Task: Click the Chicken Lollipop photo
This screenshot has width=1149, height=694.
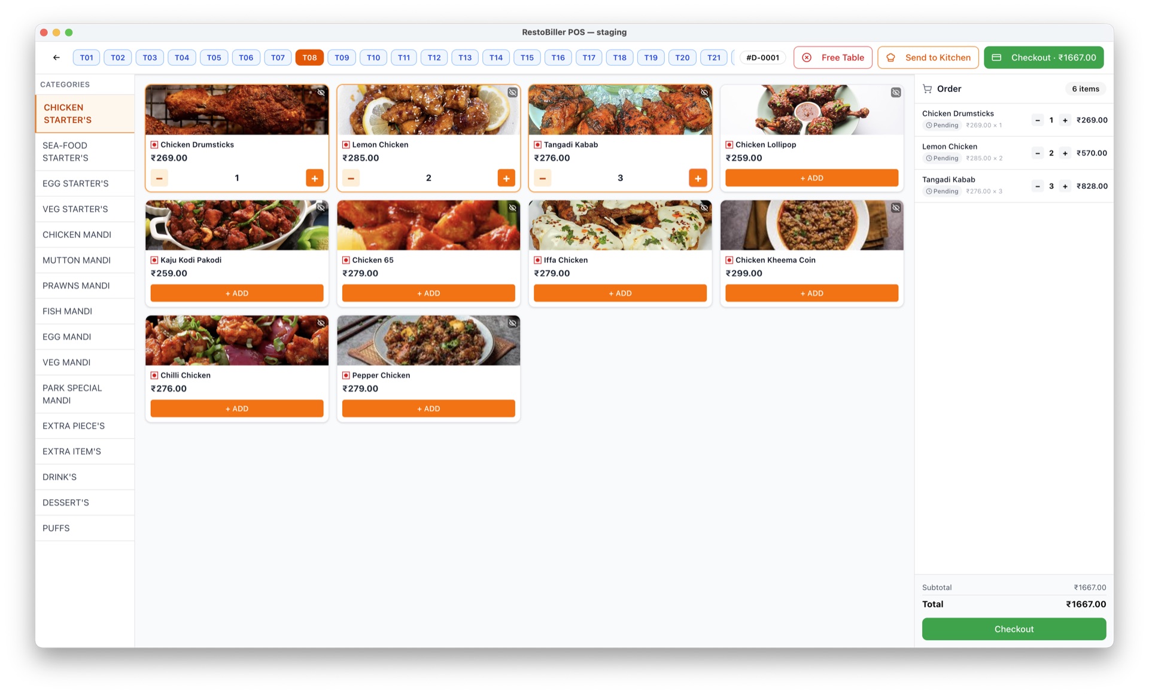Action: 811,110
